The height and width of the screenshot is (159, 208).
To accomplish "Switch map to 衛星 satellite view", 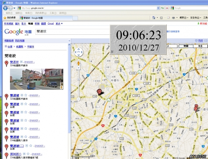I will pos(200,46).
